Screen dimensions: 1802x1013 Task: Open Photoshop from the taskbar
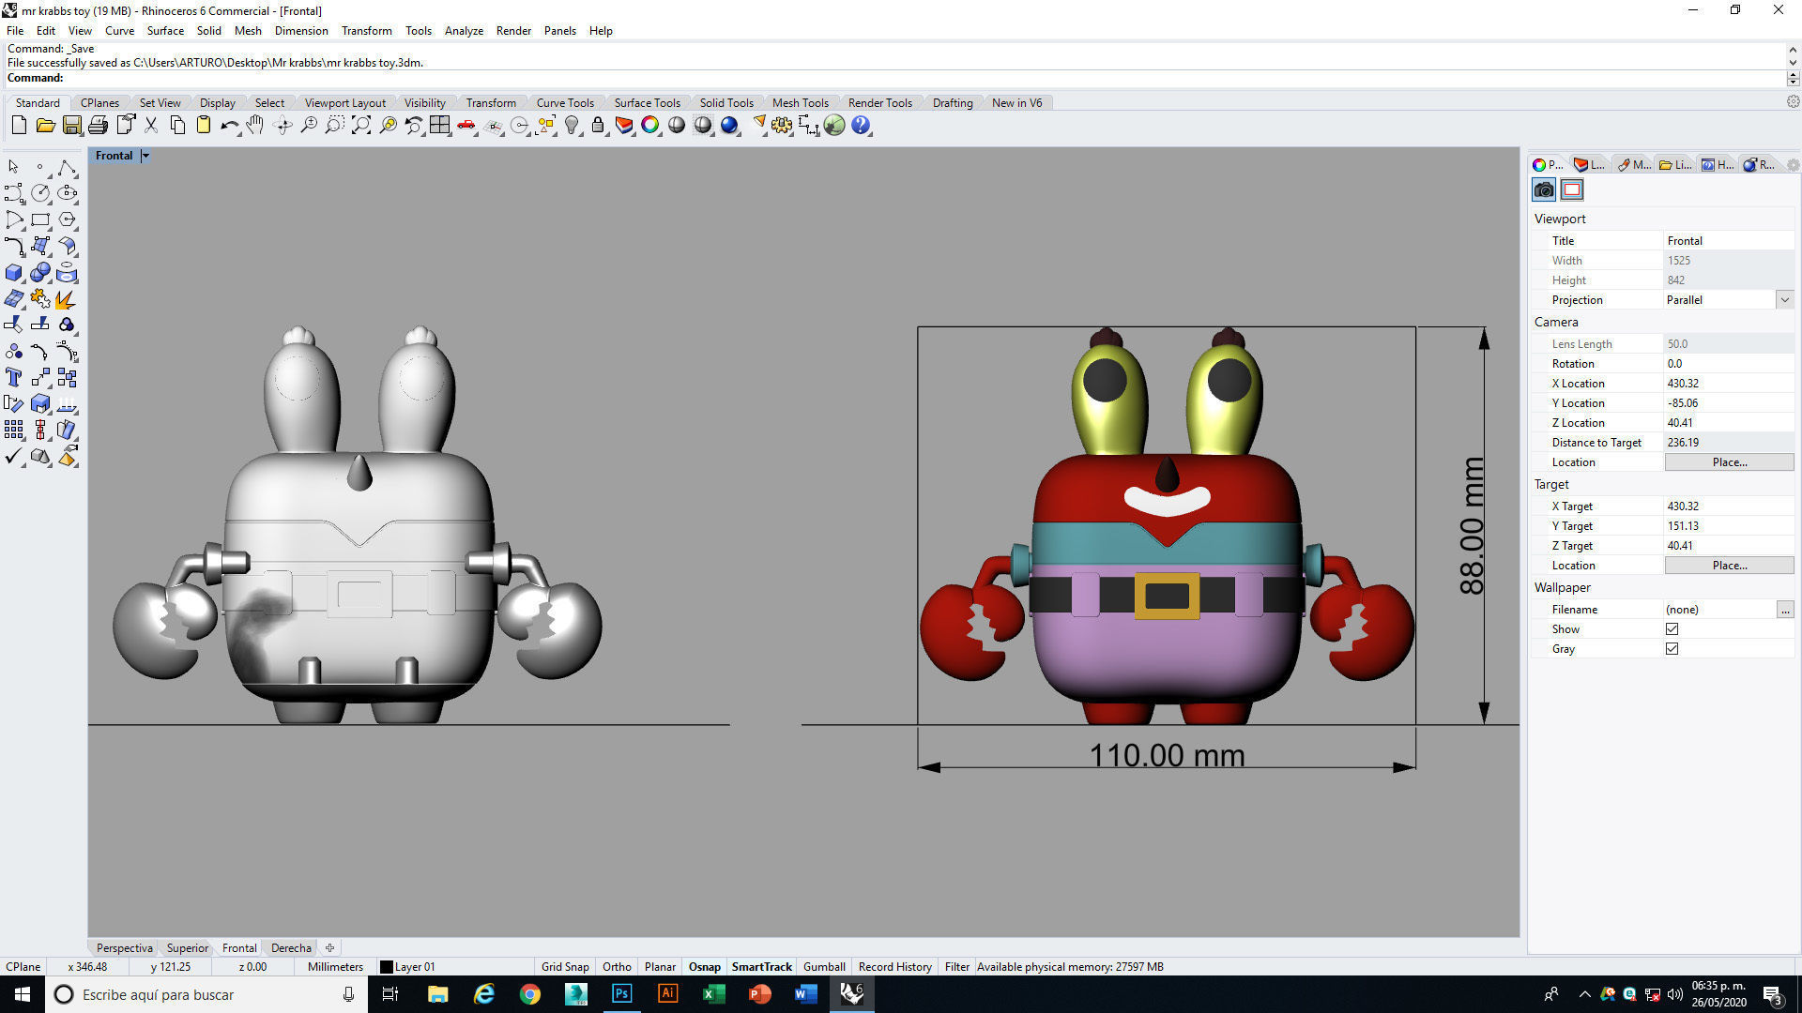click(x=621, y=994)
